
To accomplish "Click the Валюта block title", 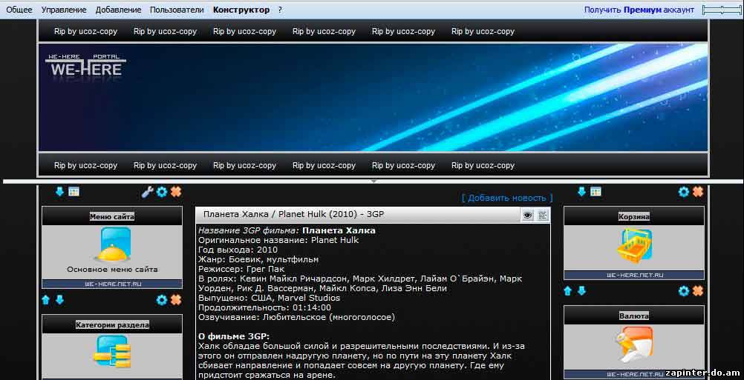I will [634, 316].
